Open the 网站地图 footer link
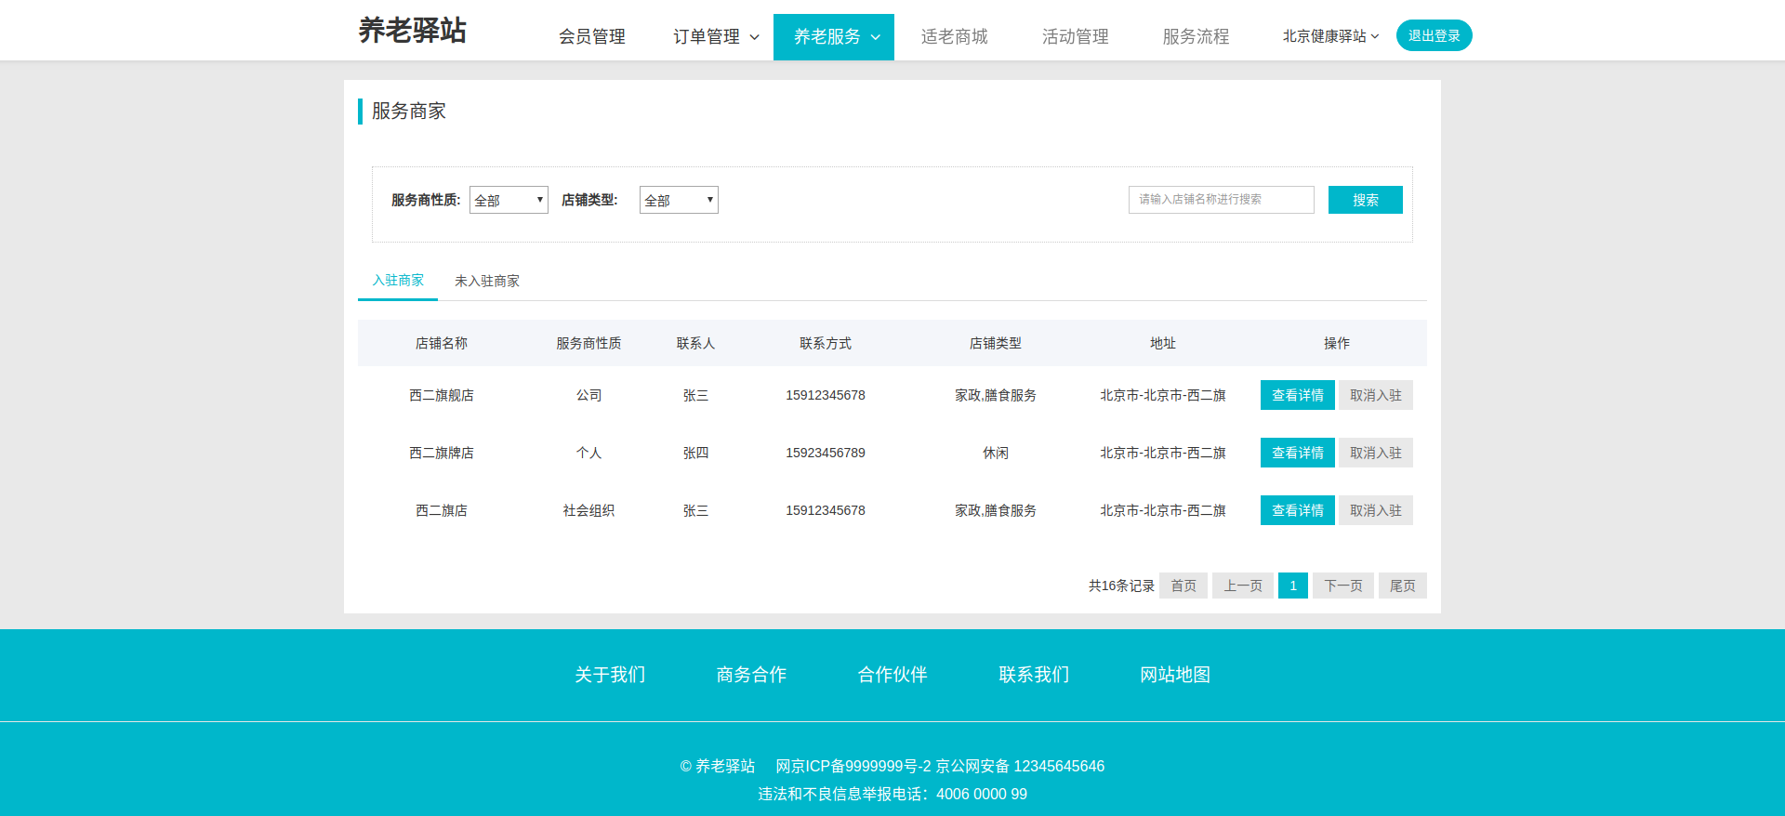Image resolution: width=1785 pixels, height=816 pixels. [x=1175, y=675]
